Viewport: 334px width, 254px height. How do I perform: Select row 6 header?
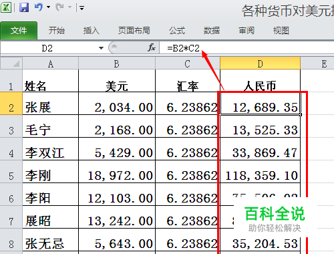coord(11,195)
